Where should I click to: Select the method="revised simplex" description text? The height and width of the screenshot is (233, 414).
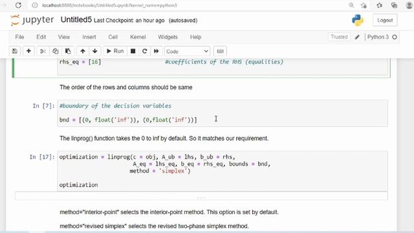[x=154, y=226]
